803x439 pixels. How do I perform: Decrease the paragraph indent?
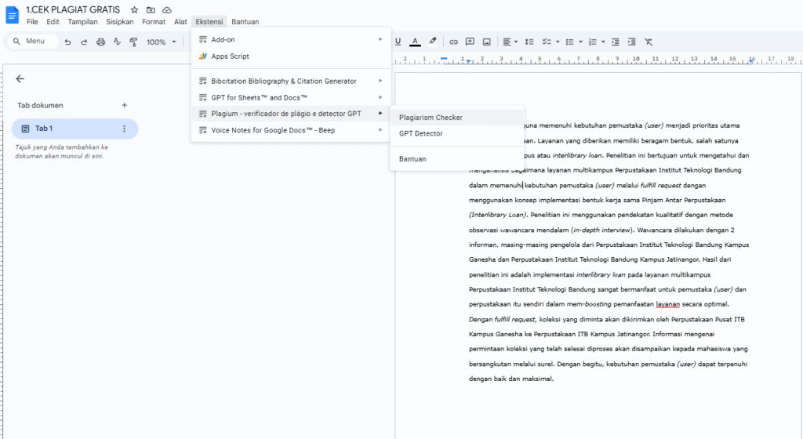tap(616, 42)
